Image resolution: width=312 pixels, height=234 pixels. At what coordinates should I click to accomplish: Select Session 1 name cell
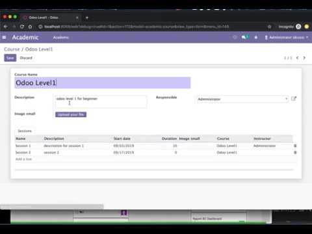[23, 146]
